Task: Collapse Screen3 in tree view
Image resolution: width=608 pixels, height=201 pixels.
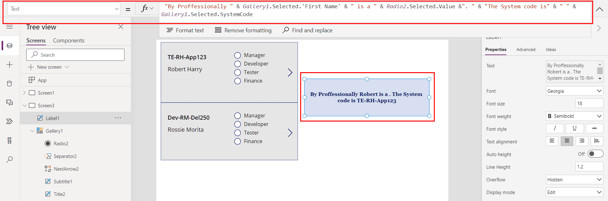Action: pyautogui.click(x=24, y=105)
